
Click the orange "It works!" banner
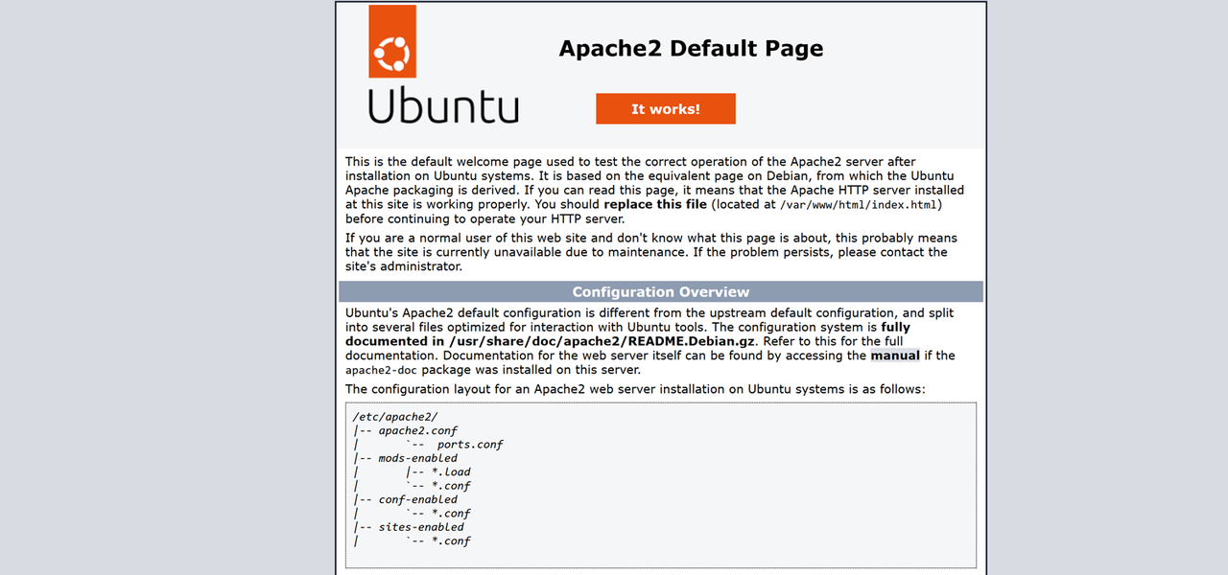(665, 109)
